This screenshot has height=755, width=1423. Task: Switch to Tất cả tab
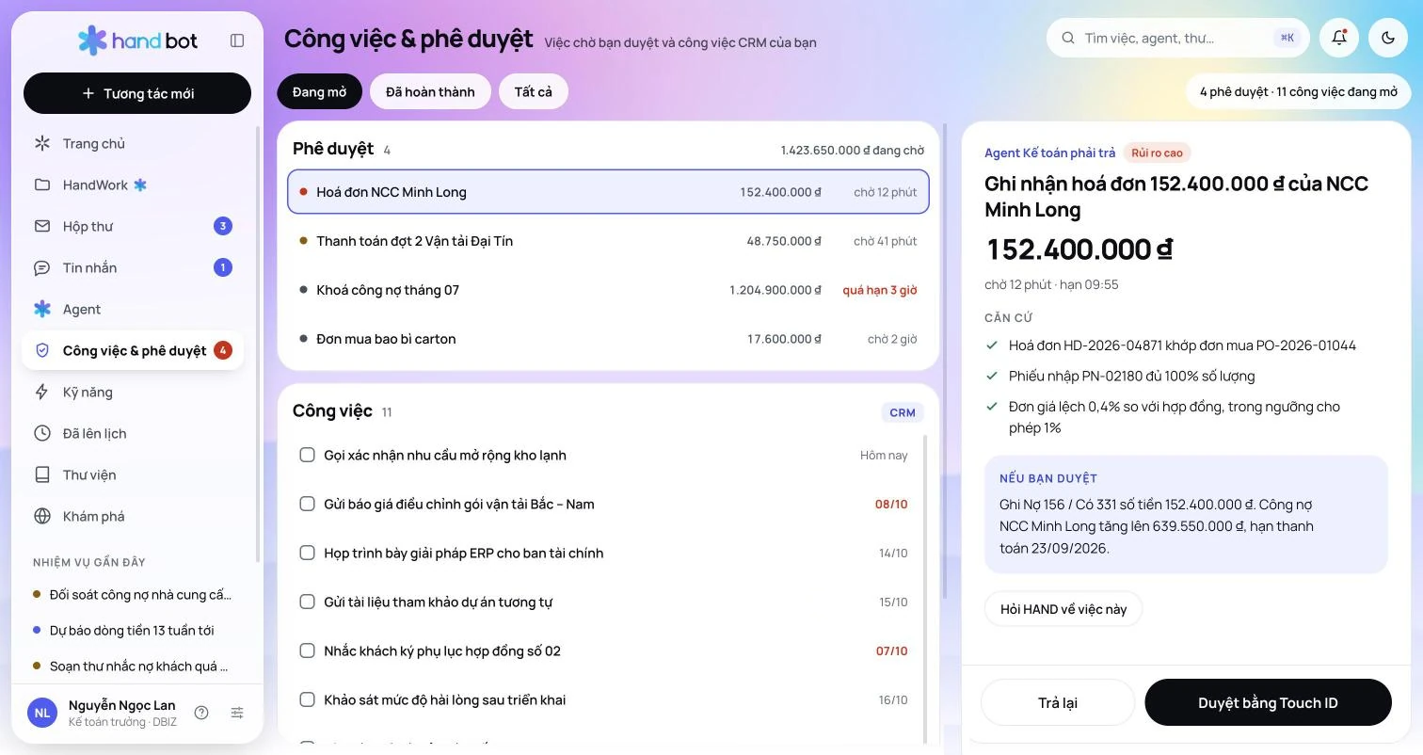534,91
